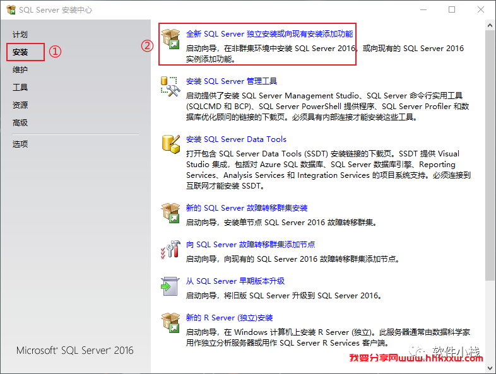This screenshot has height=374, width=496.
Task: Click 从 SQL Server 早期版本升级 link
Action: [235, 281]
